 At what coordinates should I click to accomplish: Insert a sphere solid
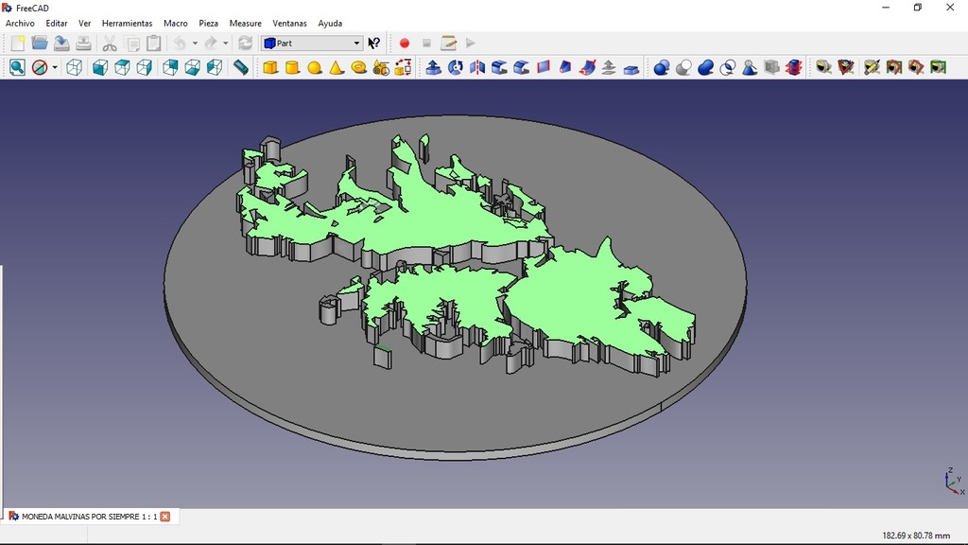click(x=314, y=67)
